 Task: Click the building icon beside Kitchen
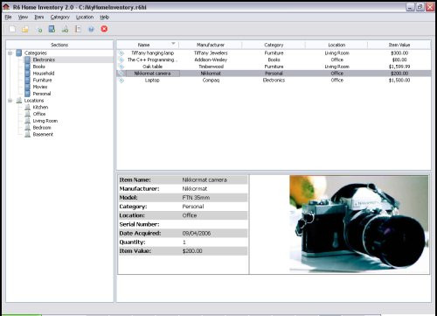click(x=27, y=107)
